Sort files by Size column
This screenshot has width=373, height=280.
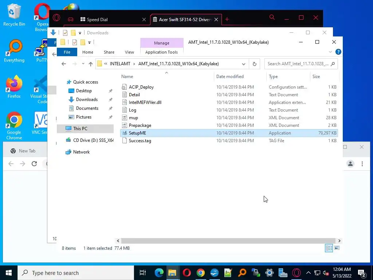316,77
